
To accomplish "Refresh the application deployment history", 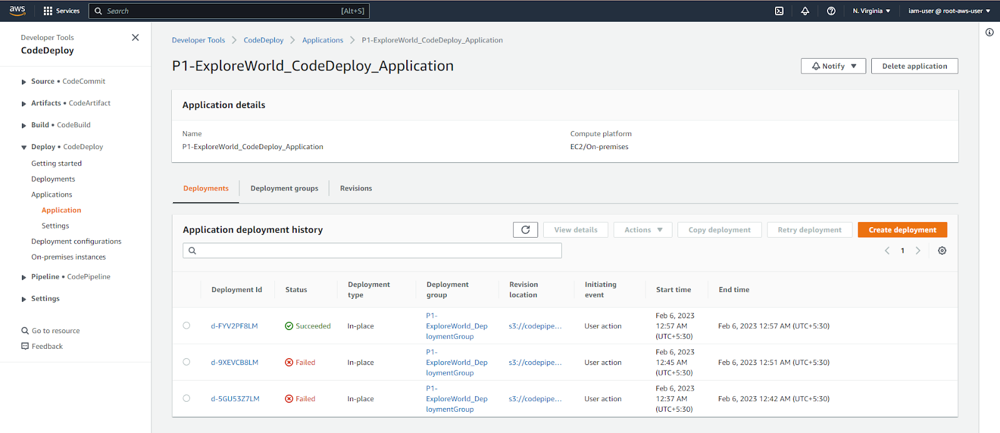I will pos(526,230).
